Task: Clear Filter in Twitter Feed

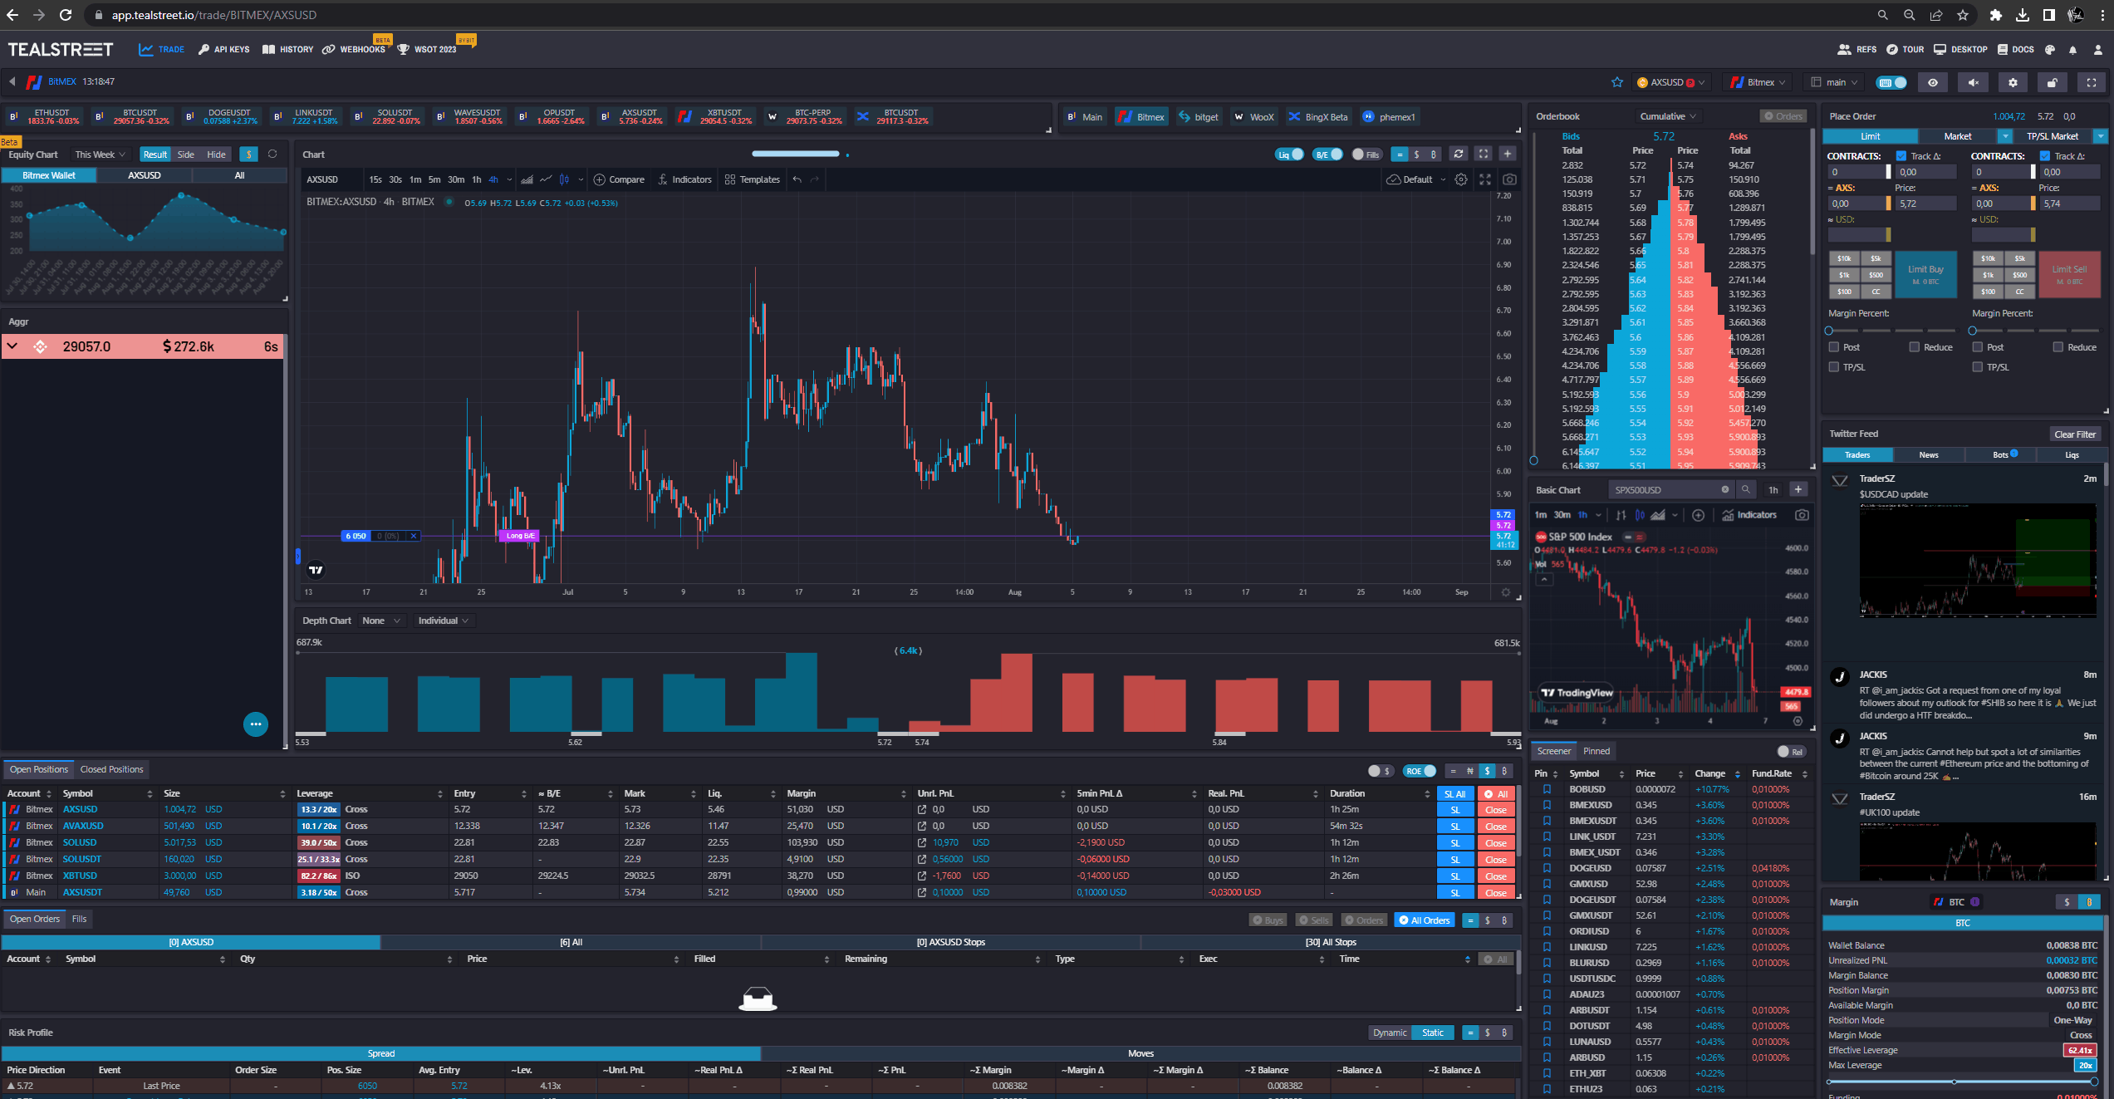Action: [2075, 434]
